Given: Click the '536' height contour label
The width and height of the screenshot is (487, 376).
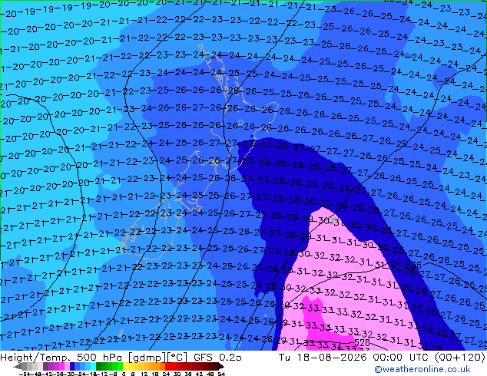Looking at the screenshot, I should (x=414, y=266).
